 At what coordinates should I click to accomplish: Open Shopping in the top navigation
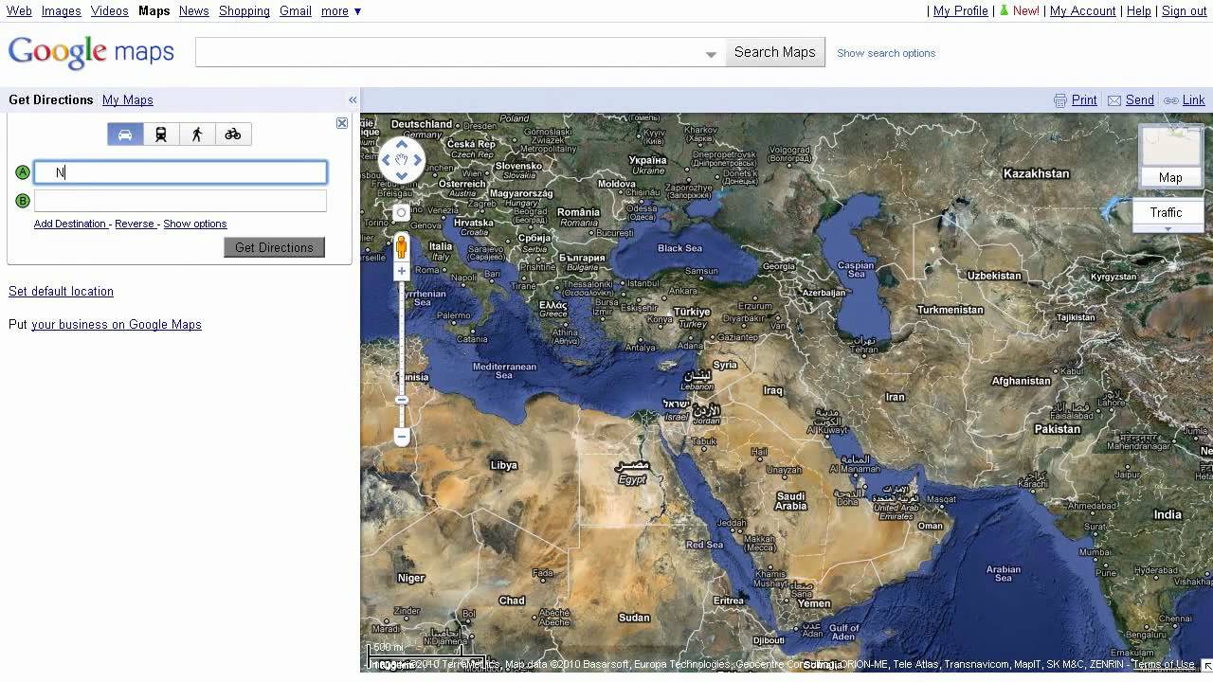click(x=244, y=11)
